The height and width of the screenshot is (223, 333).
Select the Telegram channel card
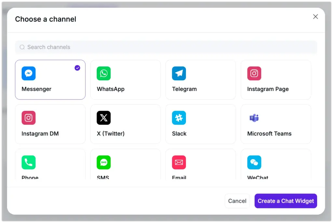(x=201, y=80)
